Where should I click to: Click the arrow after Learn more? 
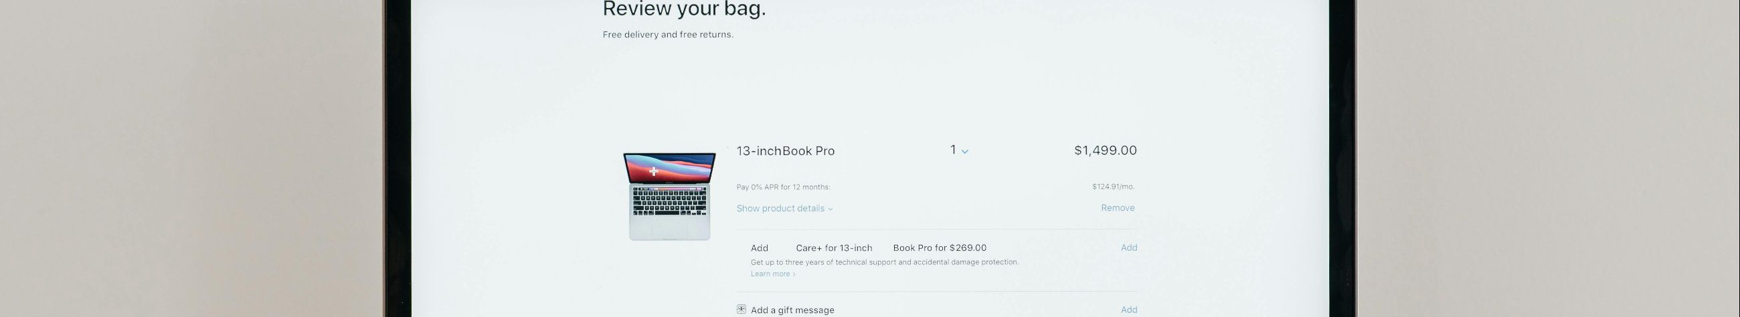tap(794, 274)
